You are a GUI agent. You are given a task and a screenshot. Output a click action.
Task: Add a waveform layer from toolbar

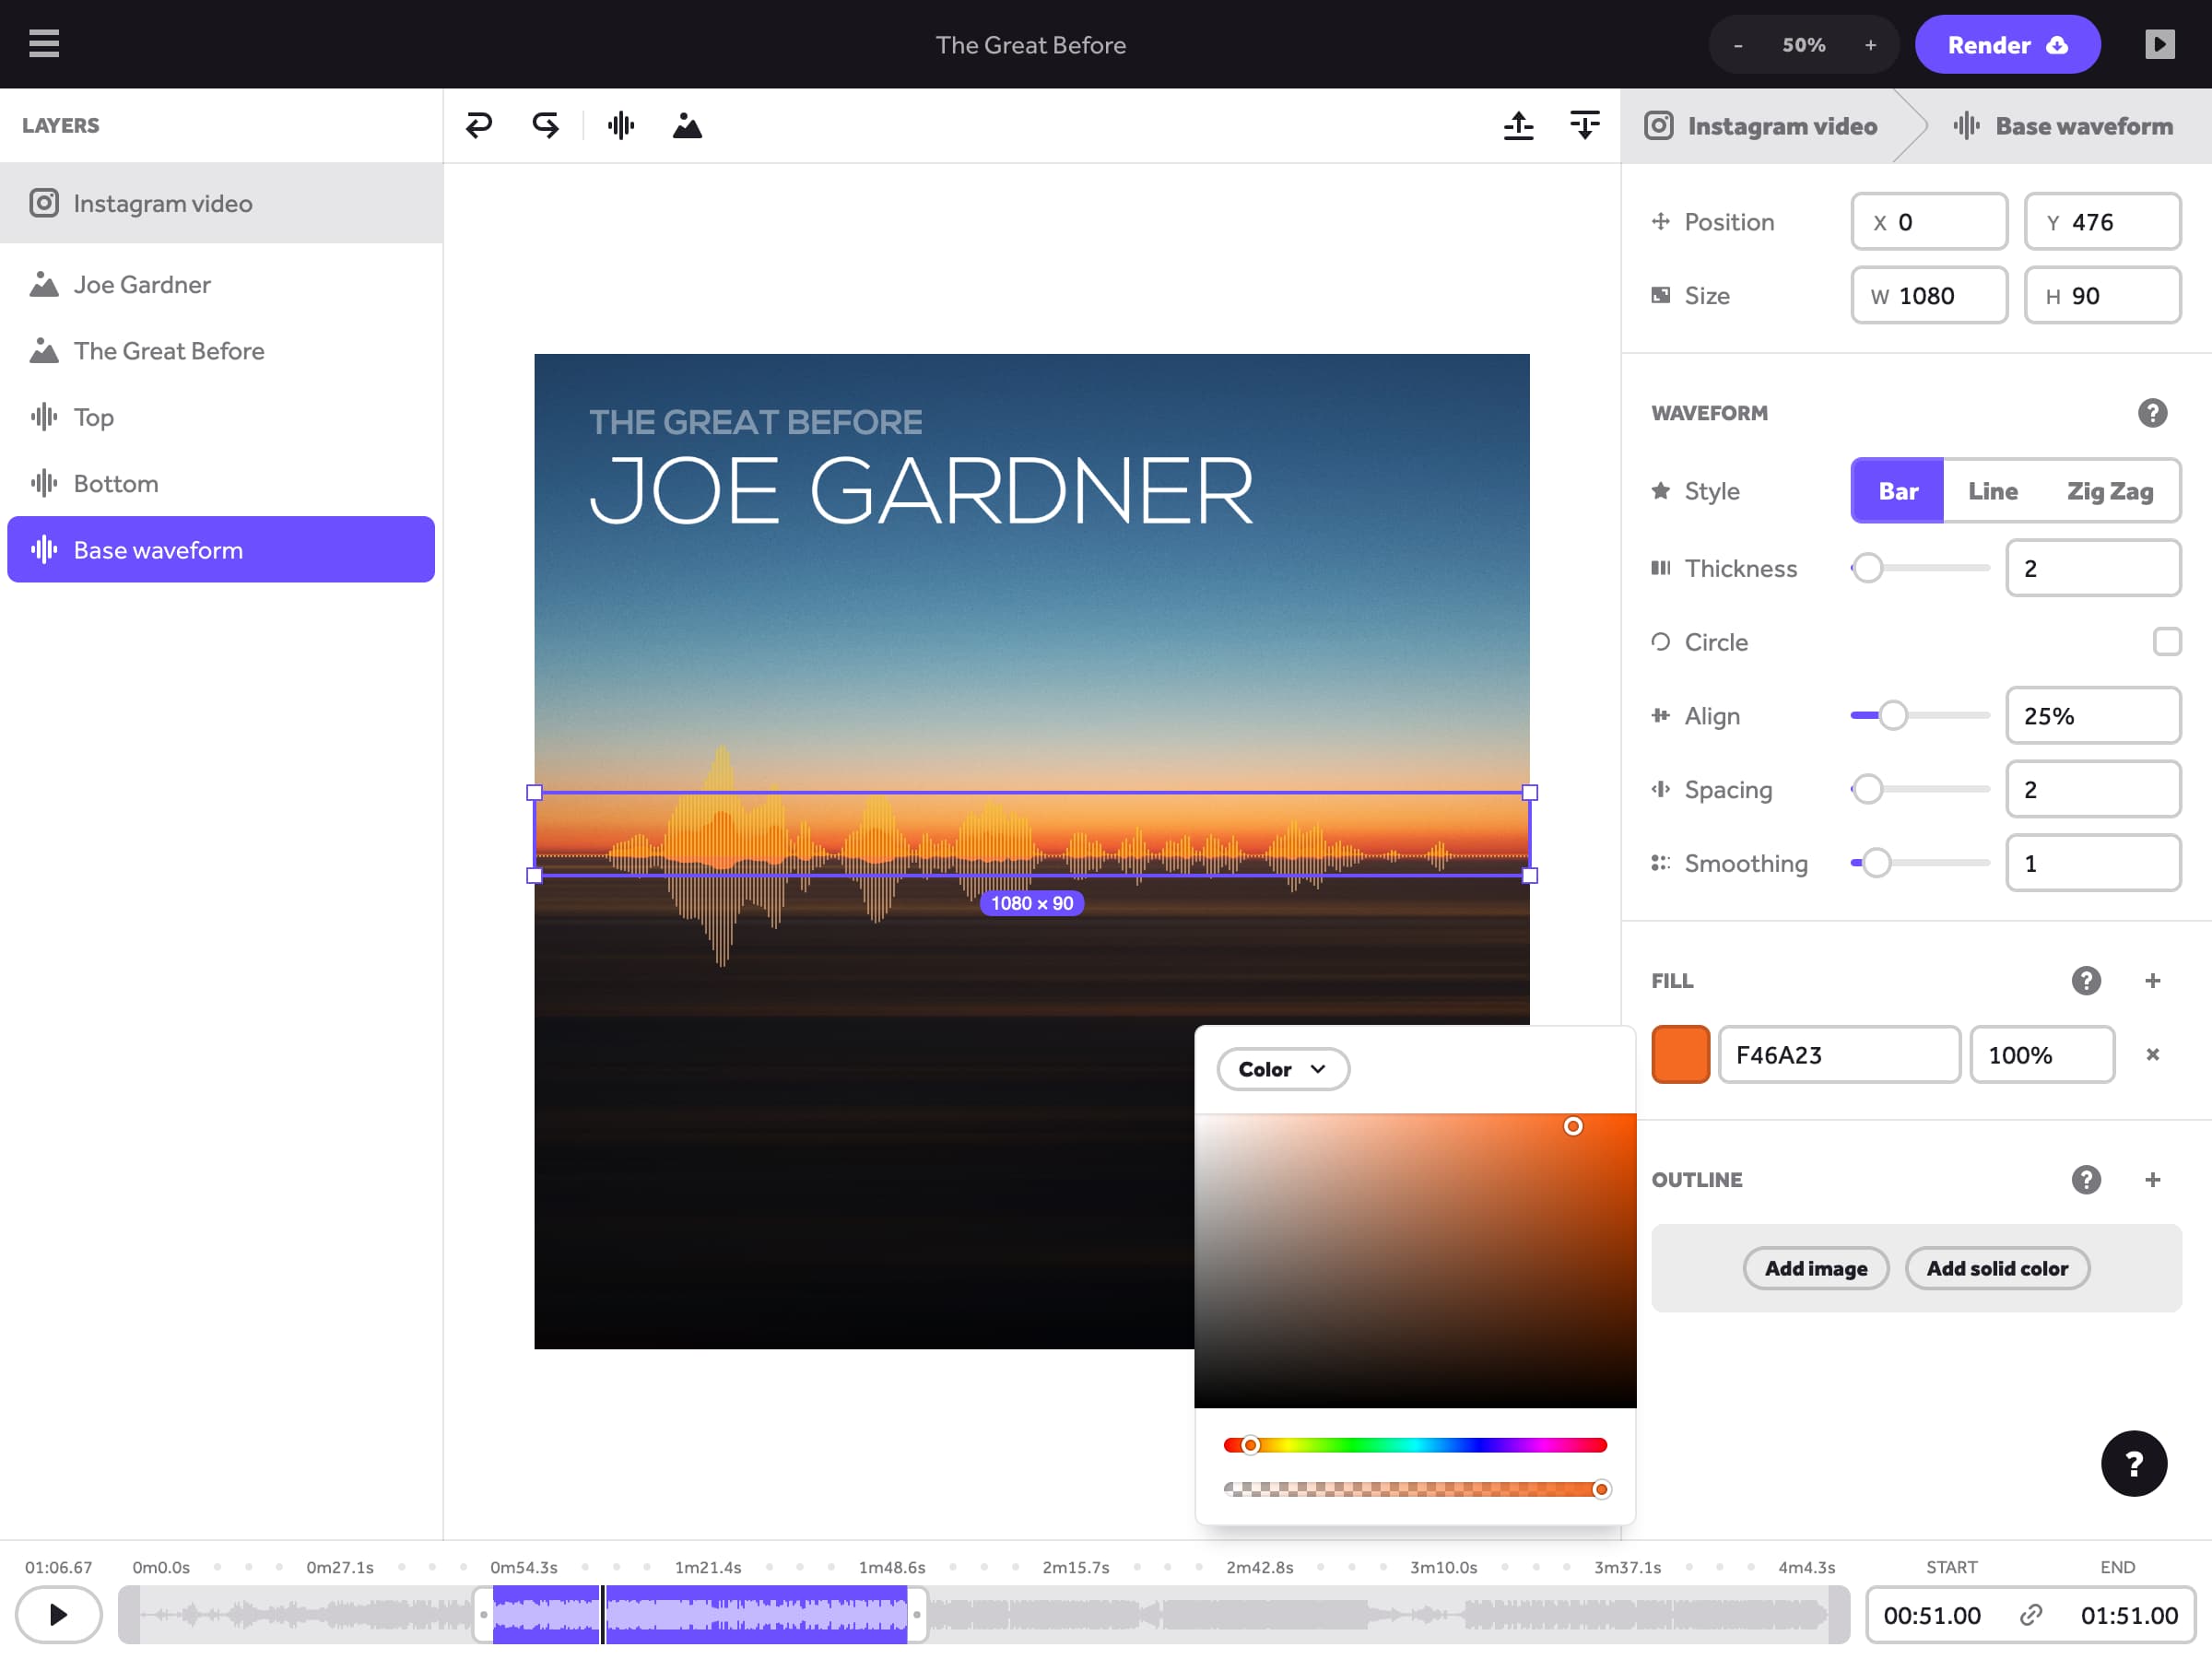[x=620, y=125]
